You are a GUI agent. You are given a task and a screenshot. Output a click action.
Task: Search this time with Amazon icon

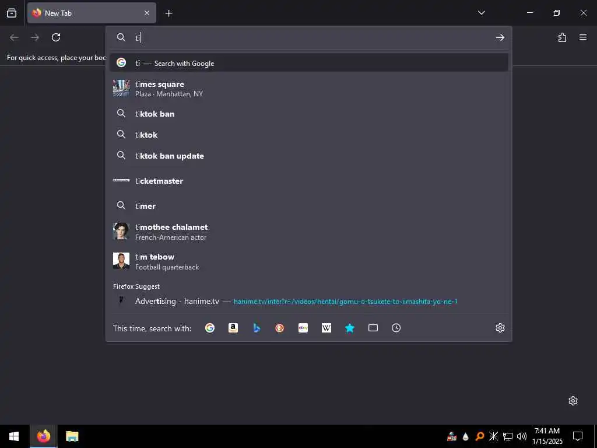pyautogui.click(x=233, y=328)
